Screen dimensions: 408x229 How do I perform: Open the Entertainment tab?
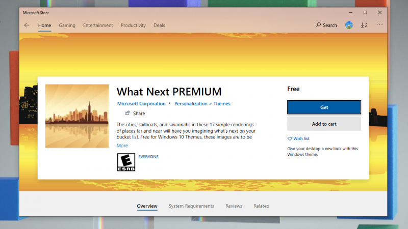tap(98, 25)
